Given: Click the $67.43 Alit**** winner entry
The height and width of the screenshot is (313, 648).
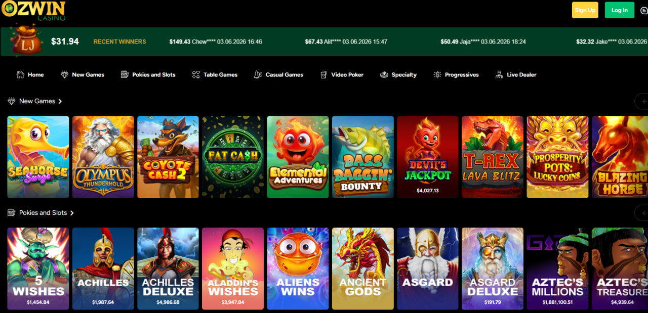Looking at the screenshot, I should (346, 41).
